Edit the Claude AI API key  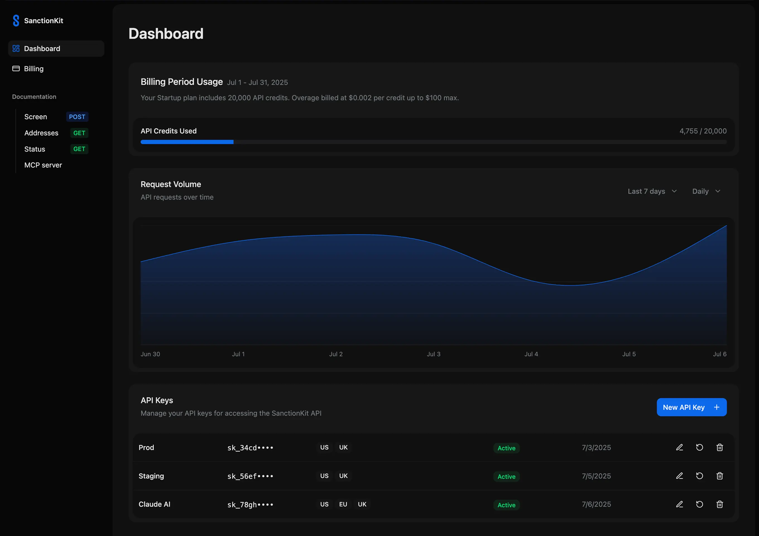pos(679,504)
